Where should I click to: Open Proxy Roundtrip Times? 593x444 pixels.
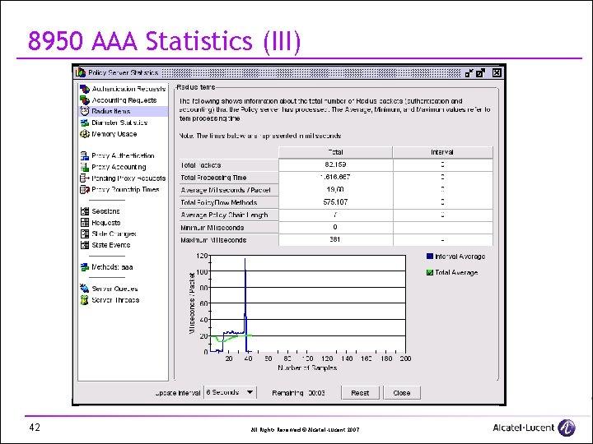[125, 190]
